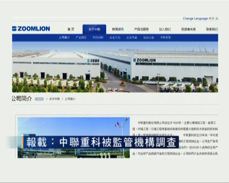The height and width of the screenshot is (183, 229).
Task: Select 产业园区 in the blue submenu
Action: click(x=81, y=37)
